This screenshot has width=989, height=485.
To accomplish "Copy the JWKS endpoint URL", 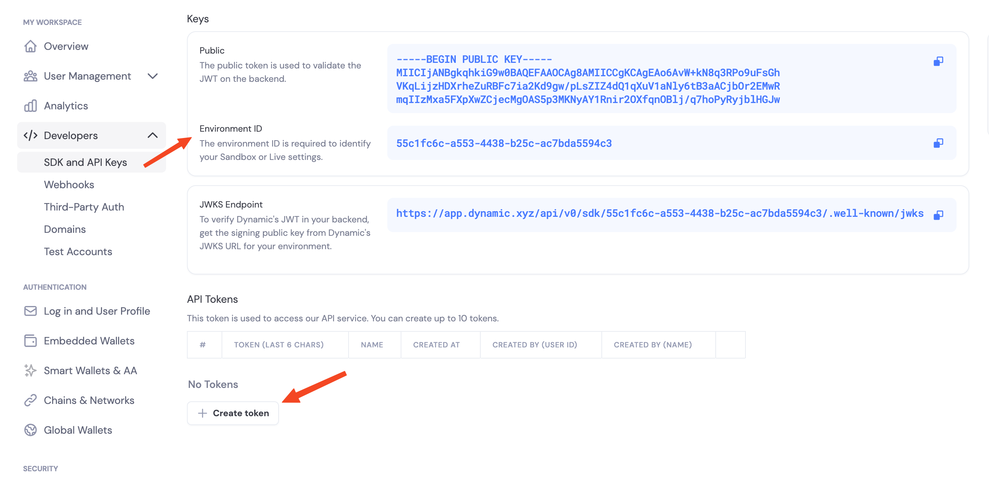I will point(938,215).
